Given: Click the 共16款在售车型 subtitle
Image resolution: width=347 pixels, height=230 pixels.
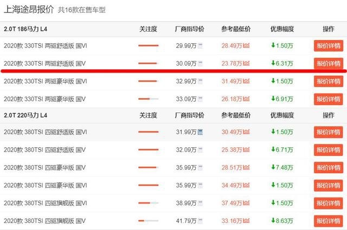Looking at the screenshot, I should coord(82,10).
